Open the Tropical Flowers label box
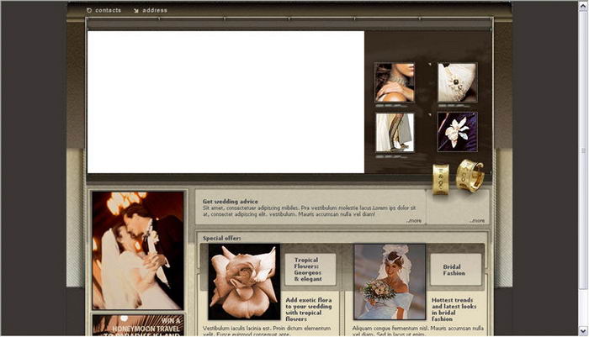Screen dimensions: 589x337 pos(309,270)
